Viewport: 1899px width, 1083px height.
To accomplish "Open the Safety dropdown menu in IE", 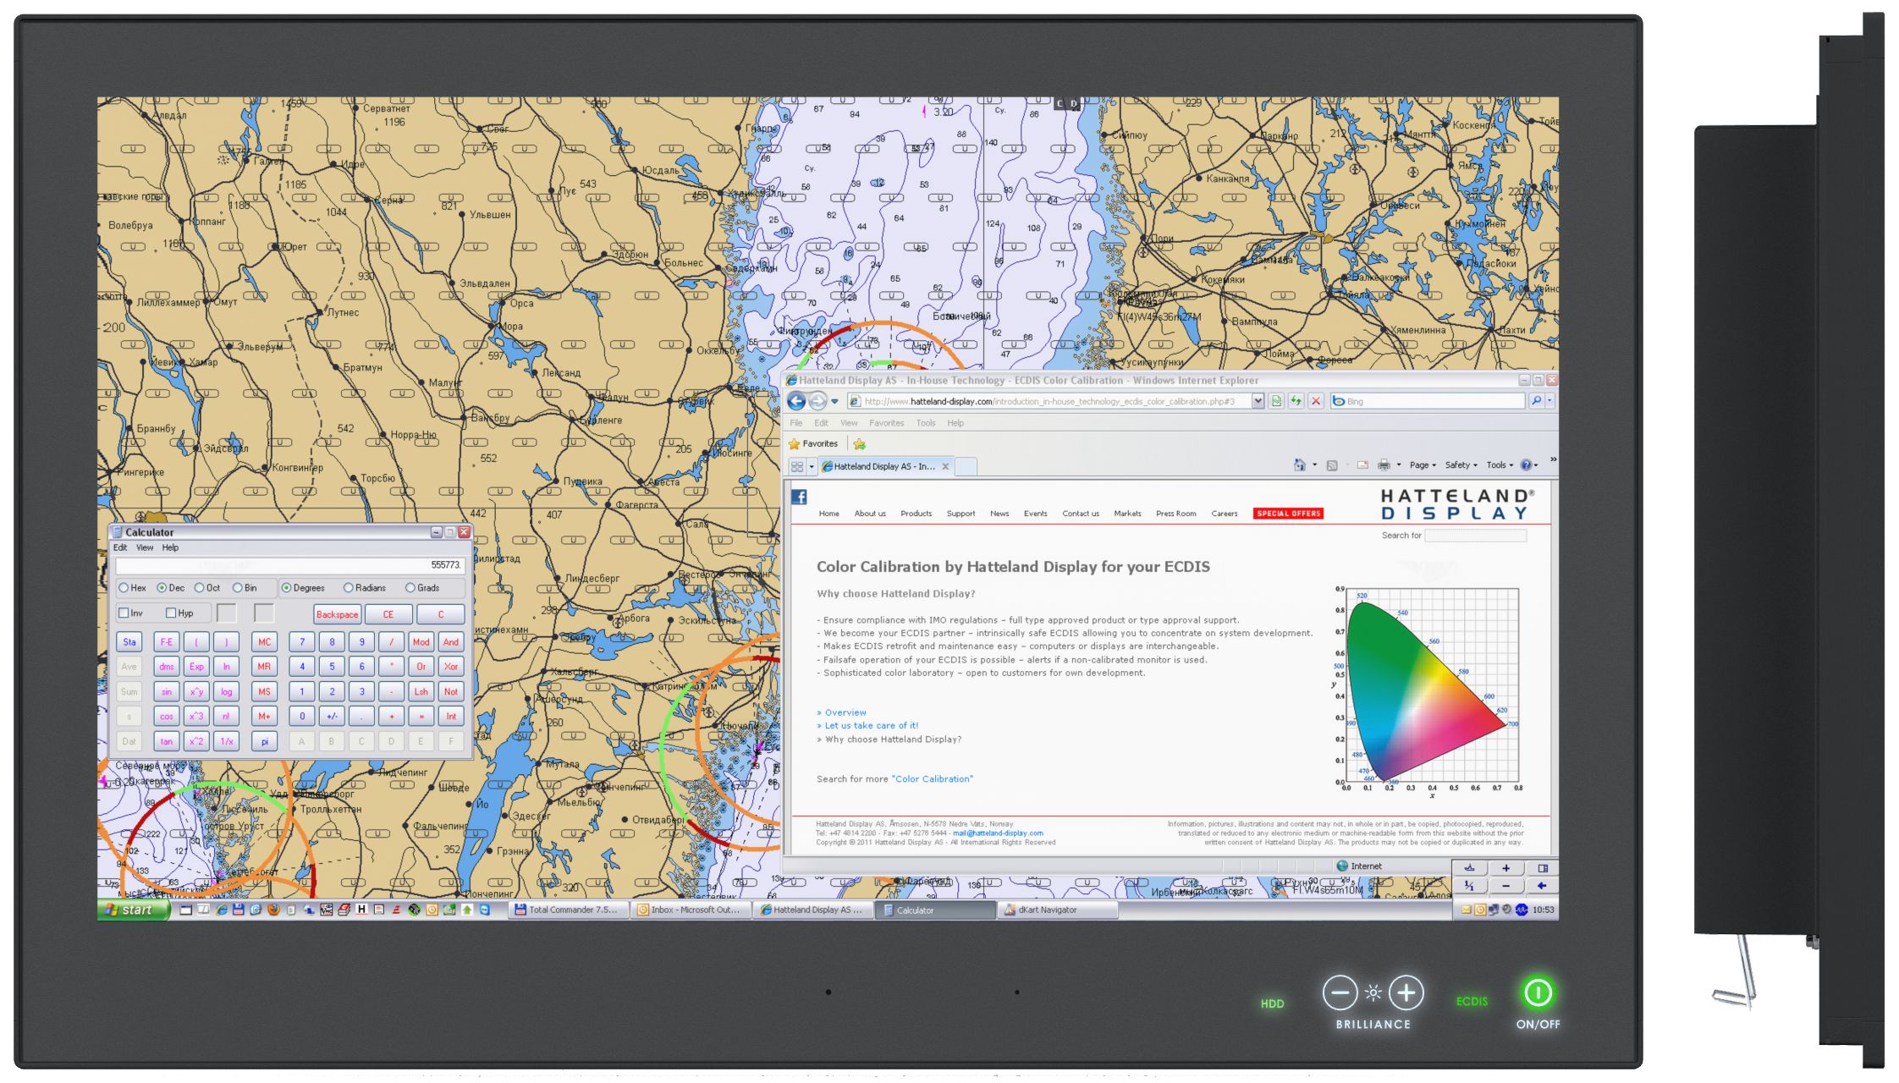I will click(x=1461, y=465).
